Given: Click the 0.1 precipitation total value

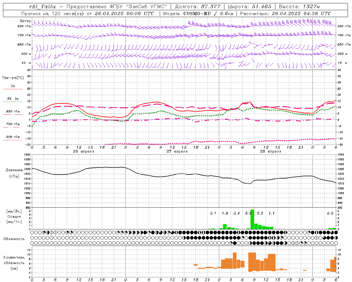Looking at the screenshot, I should (x=213, y=213).
